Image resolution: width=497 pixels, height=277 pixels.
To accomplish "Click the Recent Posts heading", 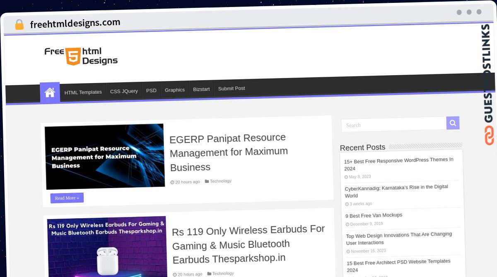I will pyautogui.click(x=362, y=147).
